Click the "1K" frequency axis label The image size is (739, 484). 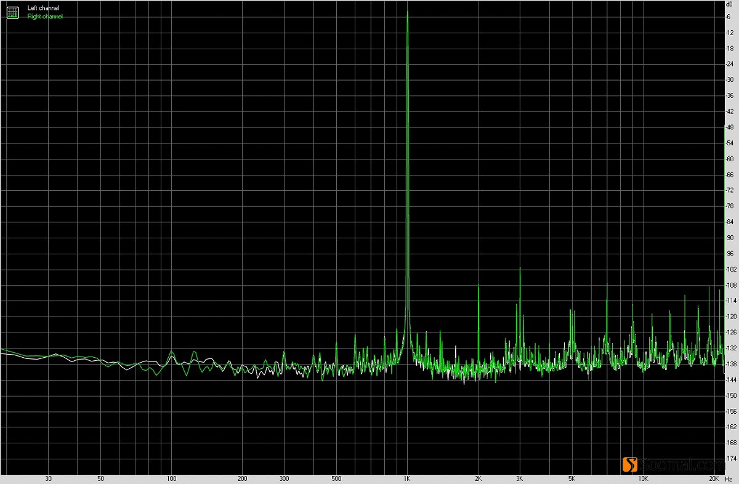click(x=406, y=478)
